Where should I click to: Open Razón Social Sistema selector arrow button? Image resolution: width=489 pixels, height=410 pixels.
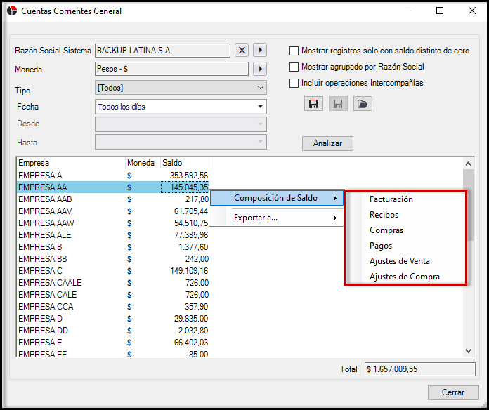point(260,50)
